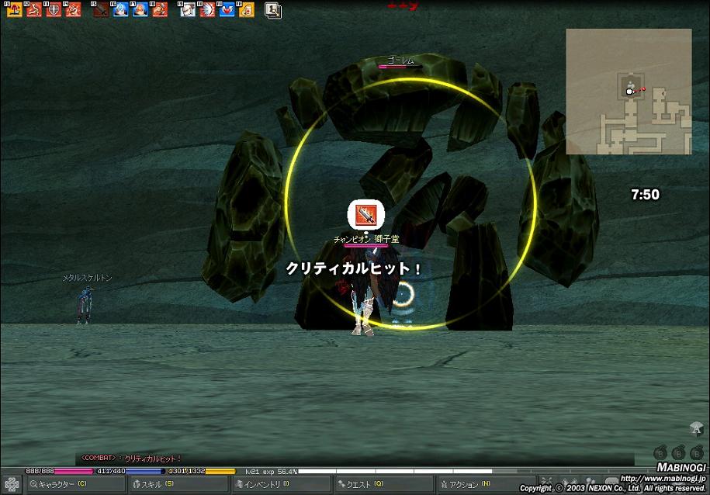Open the main menu knot icon
The width and height of the screenshot is (710, 495).
12,485
